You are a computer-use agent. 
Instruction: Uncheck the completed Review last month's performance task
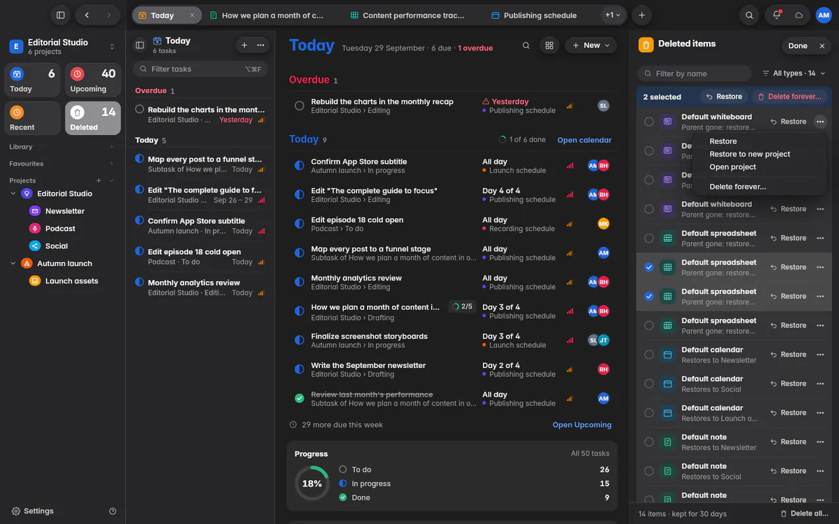[300, 398]
